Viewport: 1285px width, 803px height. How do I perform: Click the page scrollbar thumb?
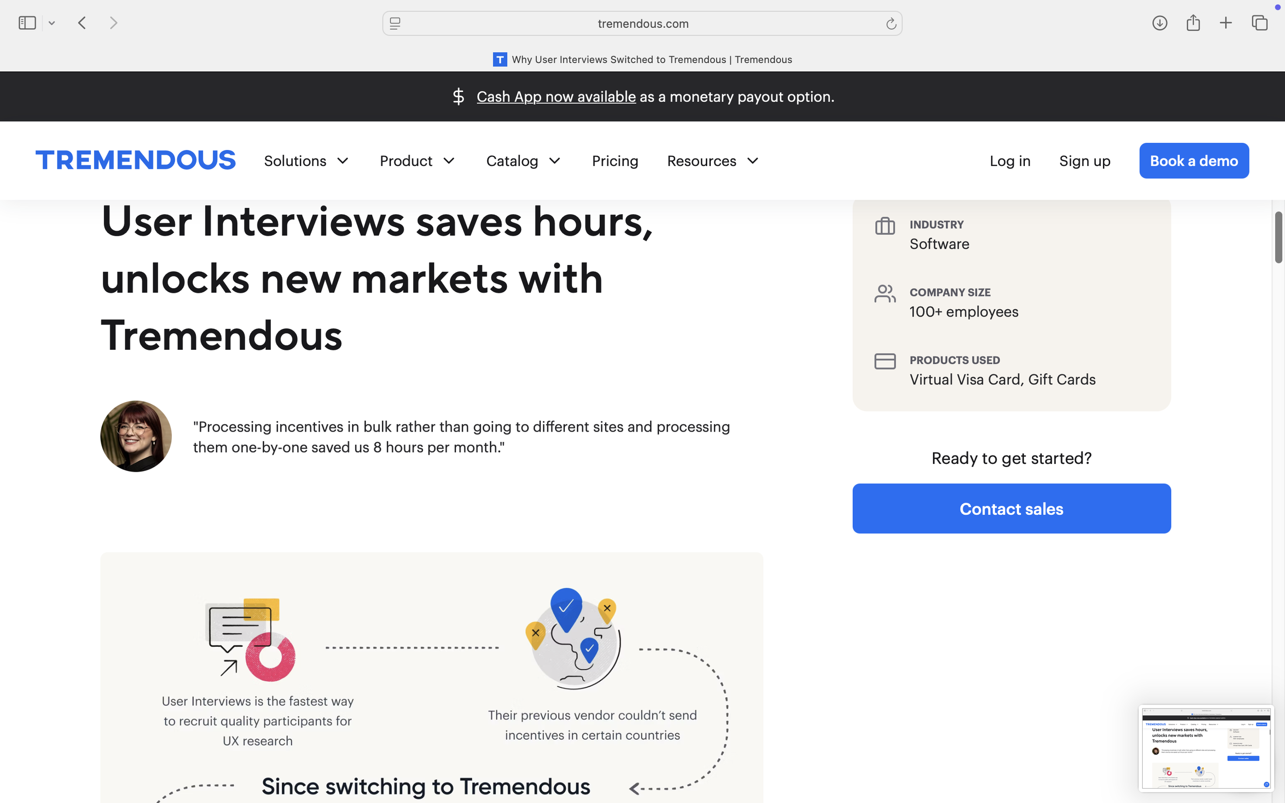1278,237
